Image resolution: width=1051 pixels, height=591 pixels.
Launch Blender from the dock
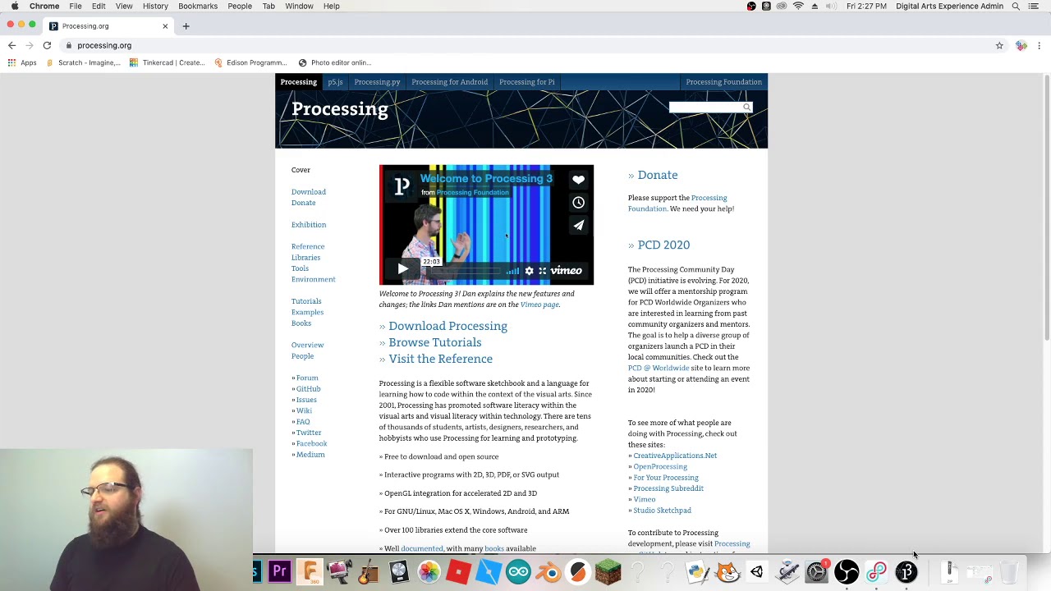[548, 571]
